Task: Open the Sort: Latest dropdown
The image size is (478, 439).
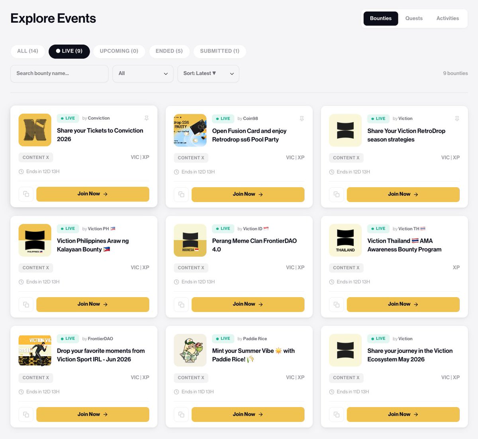Action: point(208,74)
